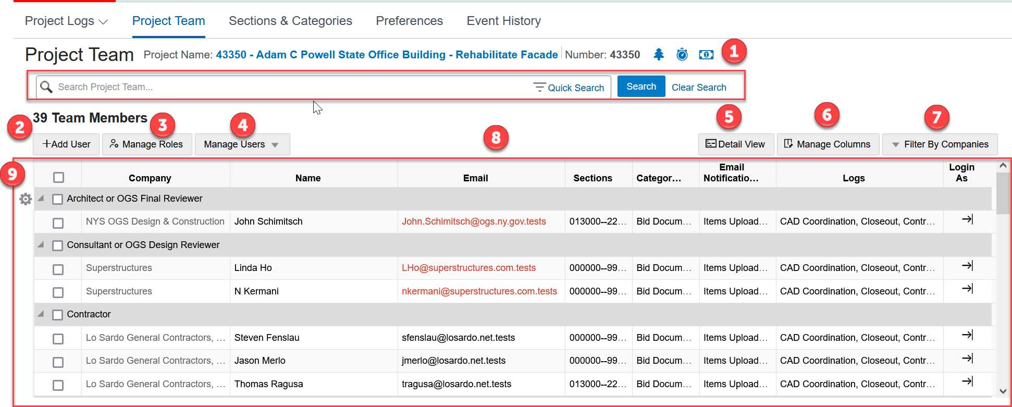
Task: Select the Thomas Ragusa row checkbox
Action: 58,386
